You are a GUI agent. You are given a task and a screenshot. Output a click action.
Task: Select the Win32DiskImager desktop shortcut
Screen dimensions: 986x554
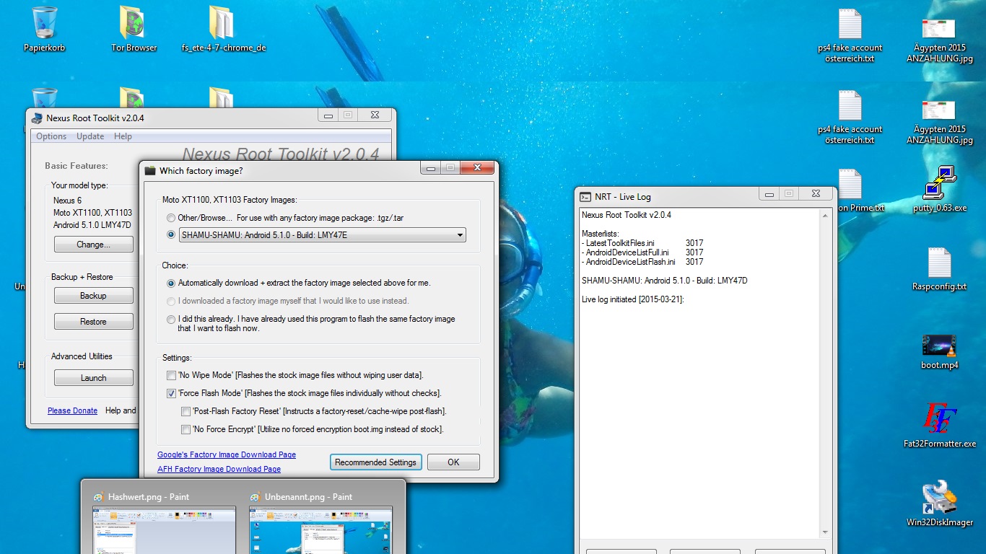tap(939, 499)
